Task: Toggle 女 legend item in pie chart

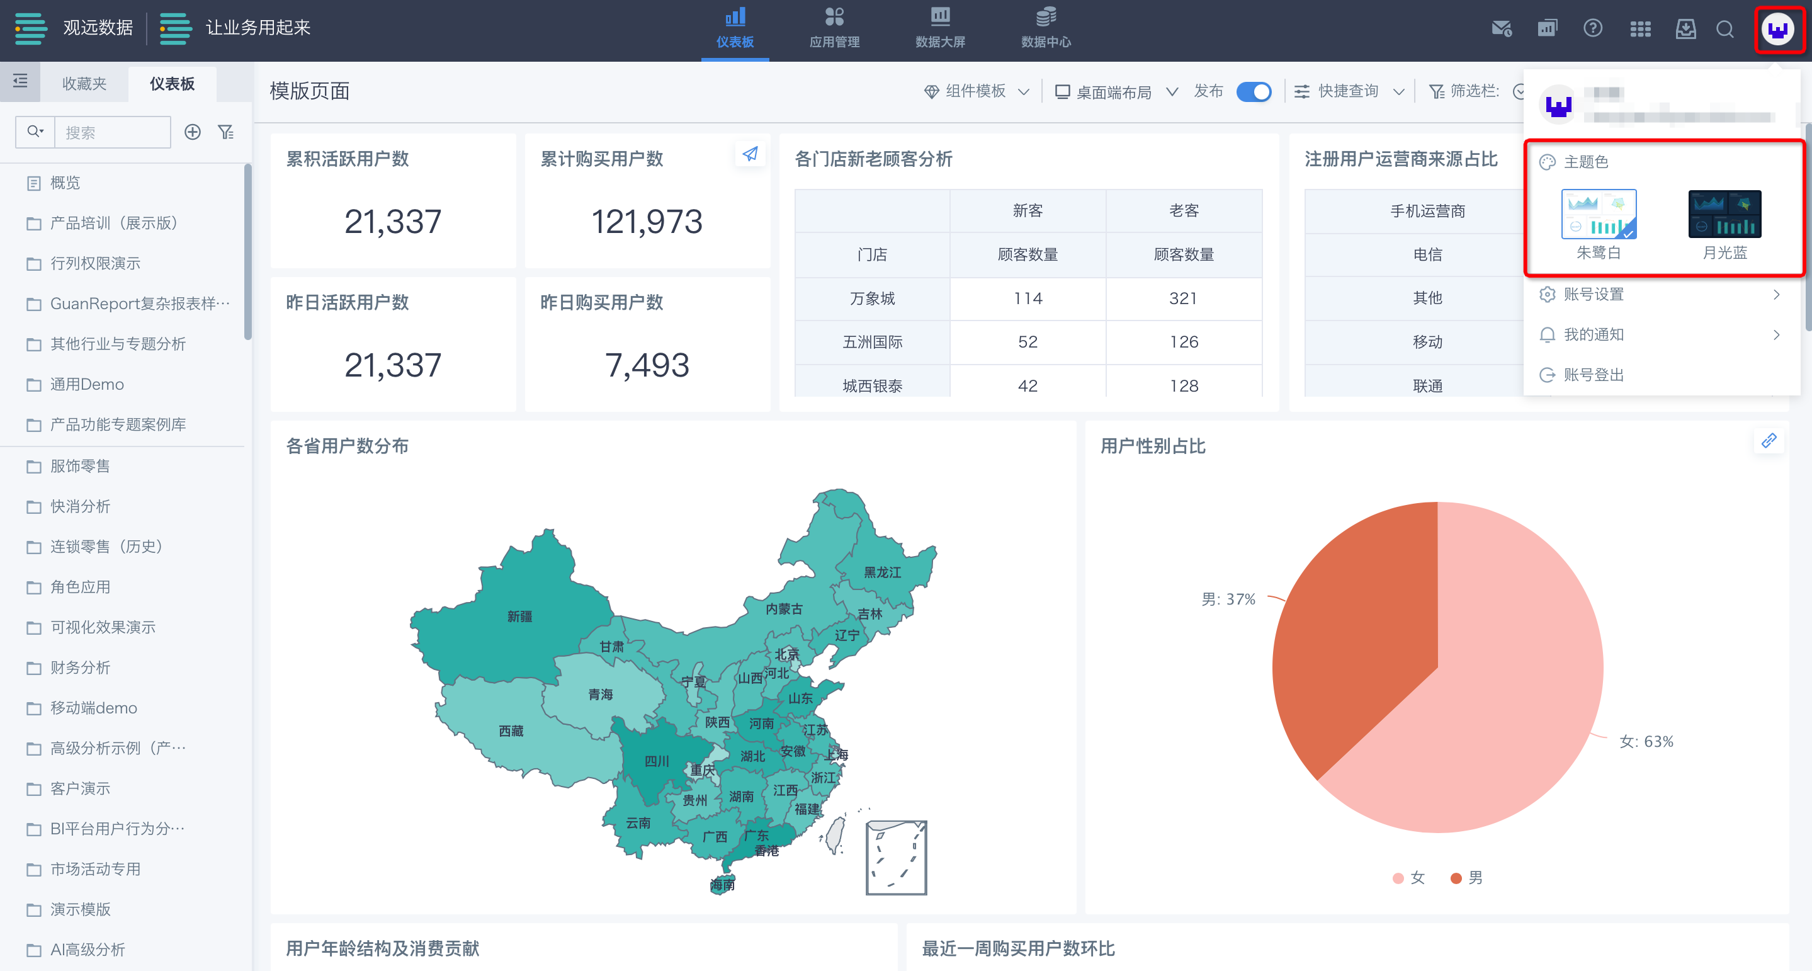Action: pos(1409,877)
